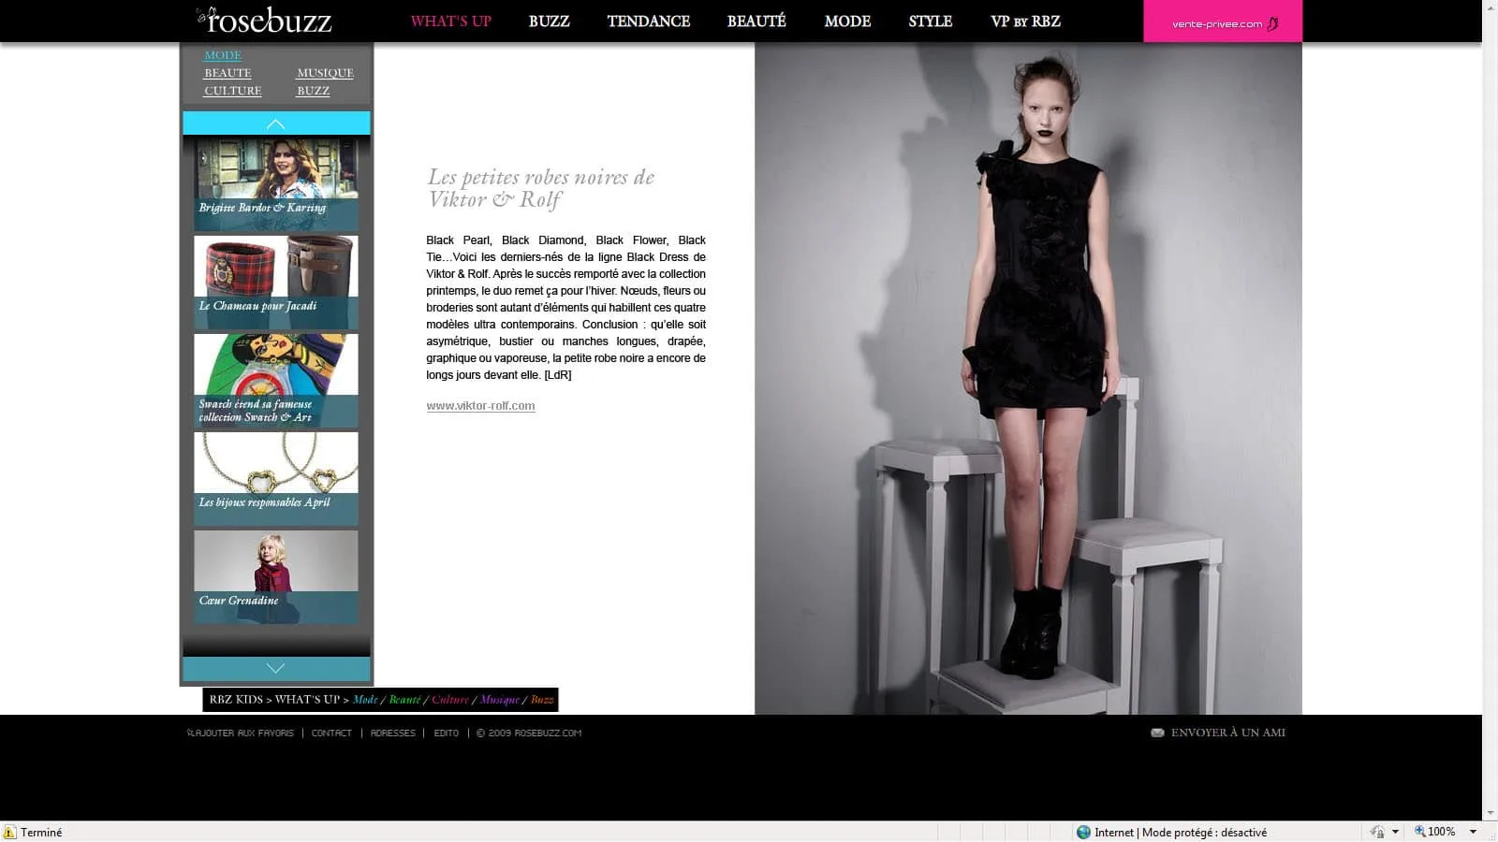Open the dropdown arrow beside the padlock icon
The height and width of the screenshot is (842, 1498).
(x=1395, y=832)
